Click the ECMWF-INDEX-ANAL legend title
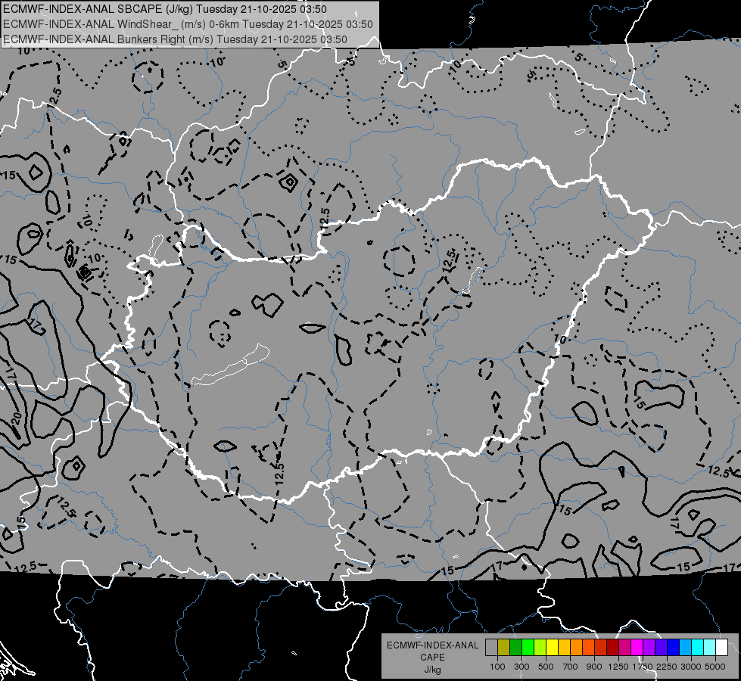741x681 pixels. pyautogui.click(x=432, y=645)
